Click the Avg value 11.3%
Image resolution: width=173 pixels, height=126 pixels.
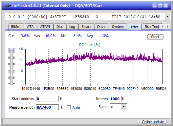tap(103, 36)
